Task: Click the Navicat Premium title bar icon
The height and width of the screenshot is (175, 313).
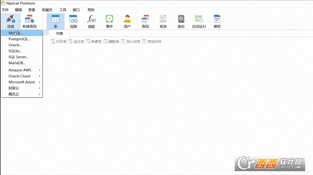Action: pyautogui.click(x=3, y=3)
